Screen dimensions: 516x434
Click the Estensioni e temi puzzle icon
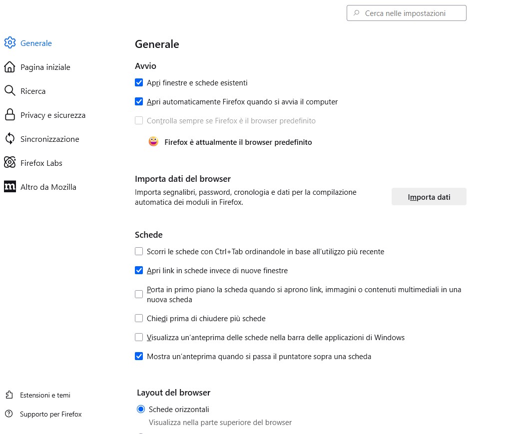point(9,395)
